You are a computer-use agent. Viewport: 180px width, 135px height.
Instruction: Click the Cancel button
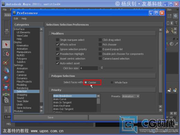(126, 117)
